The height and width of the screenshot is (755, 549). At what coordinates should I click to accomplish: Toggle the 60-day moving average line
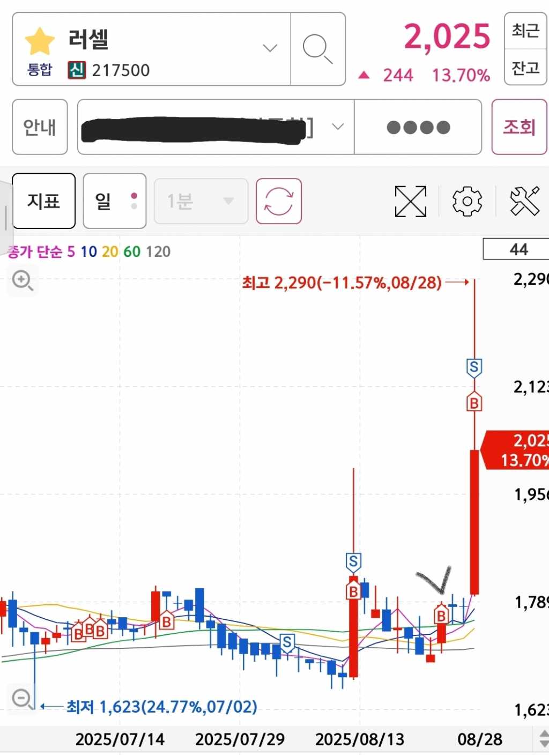[x=132, y=251]
